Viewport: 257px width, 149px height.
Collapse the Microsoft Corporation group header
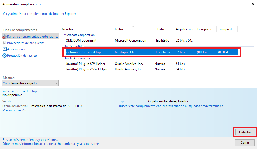79,35
